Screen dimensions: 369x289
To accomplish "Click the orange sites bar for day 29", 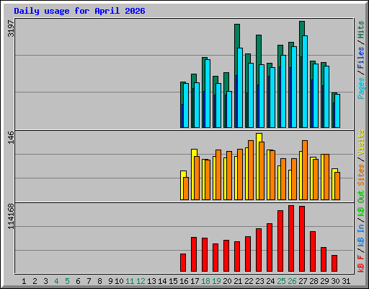I will (326, 177).
